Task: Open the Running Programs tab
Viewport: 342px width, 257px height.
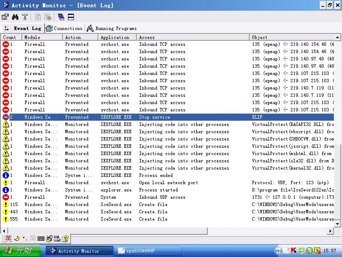Action: [112, 28]
